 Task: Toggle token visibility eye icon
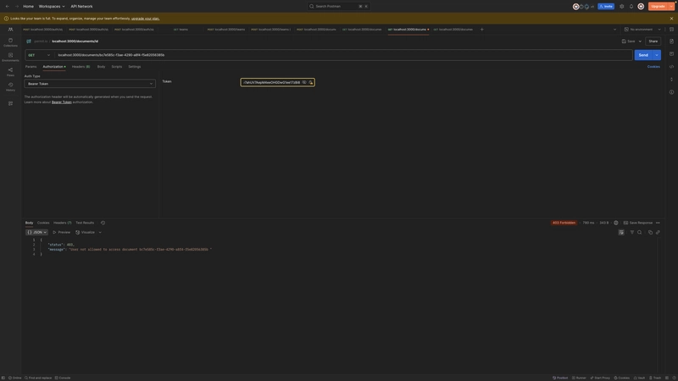pos(304,82)
